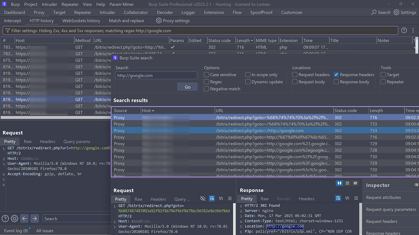Open All issues view
This screenshot has height=235, width=419.
[45, 231]
